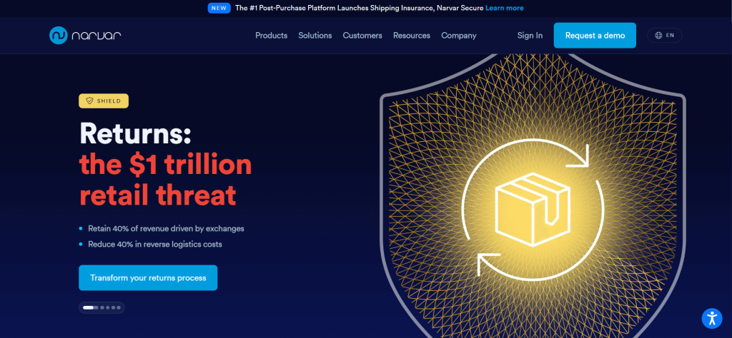Open the Customers menu item
The height and width of the screenshot is (338, 732).
(x=362, y=36)
